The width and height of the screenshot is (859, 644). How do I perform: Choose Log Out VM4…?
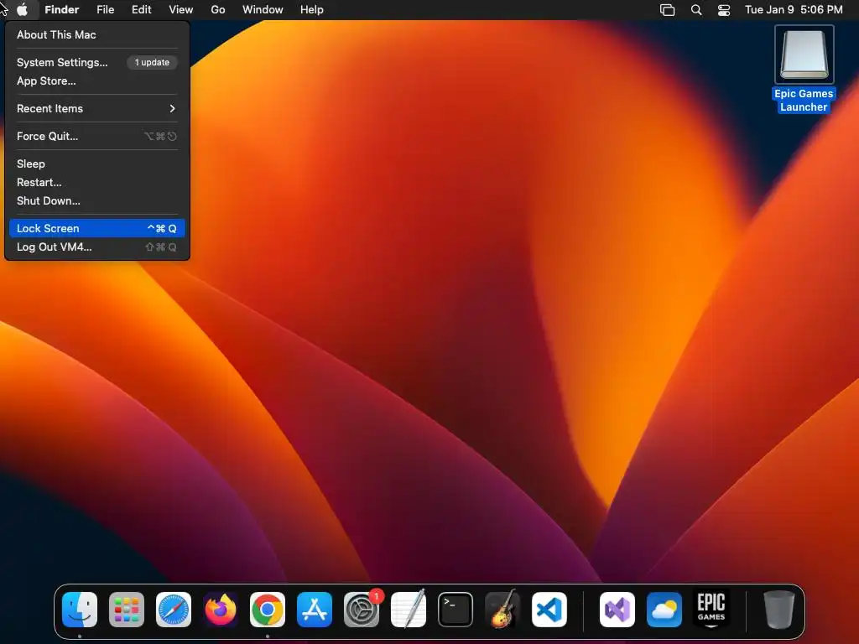coord(97,247)
